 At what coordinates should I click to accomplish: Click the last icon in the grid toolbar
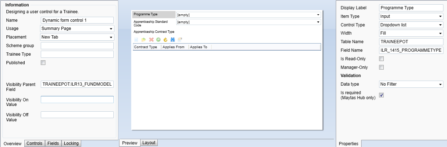tap(180, 40)
